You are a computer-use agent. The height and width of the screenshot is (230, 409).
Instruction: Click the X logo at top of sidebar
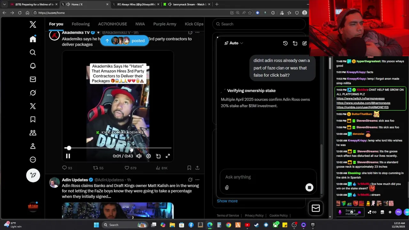(33, 25)
